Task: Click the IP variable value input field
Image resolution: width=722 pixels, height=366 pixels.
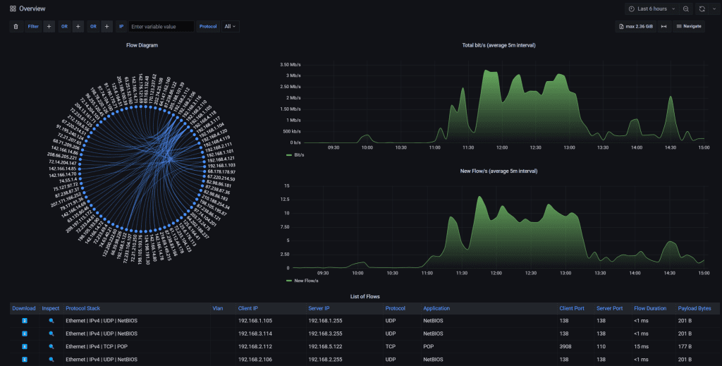Action: pos(161,26)
